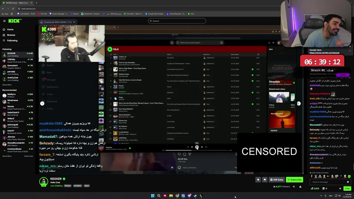Go back in browser

click(x=3, y=9)
